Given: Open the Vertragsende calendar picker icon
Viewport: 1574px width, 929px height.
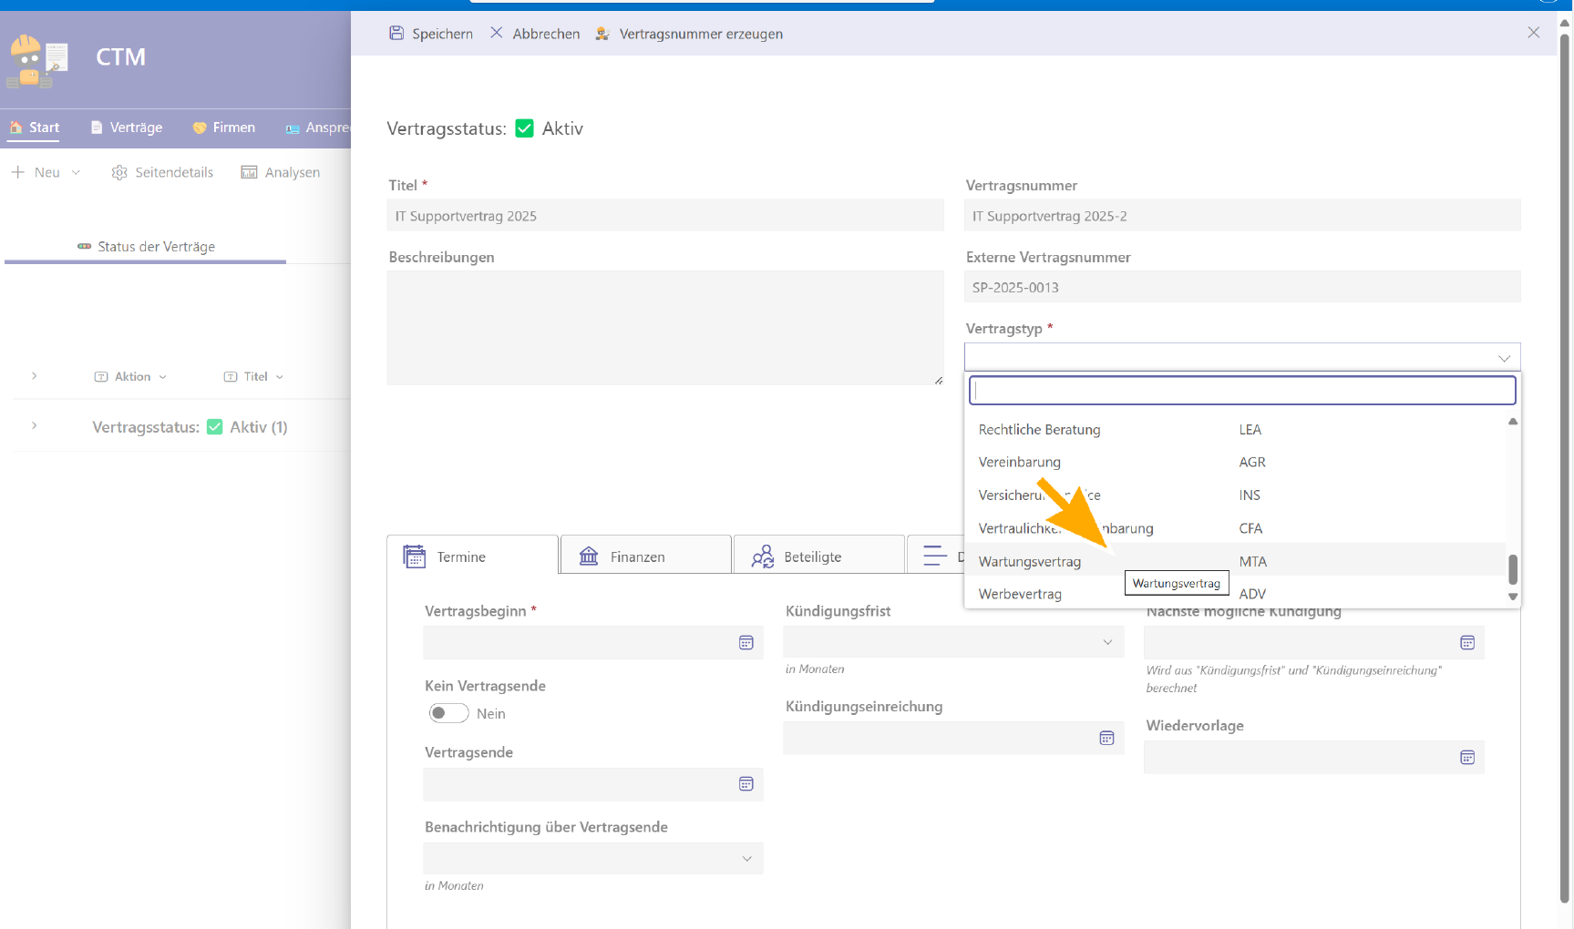Looking at the screenshot, I should pyautogui.click(x=746, y=784).
